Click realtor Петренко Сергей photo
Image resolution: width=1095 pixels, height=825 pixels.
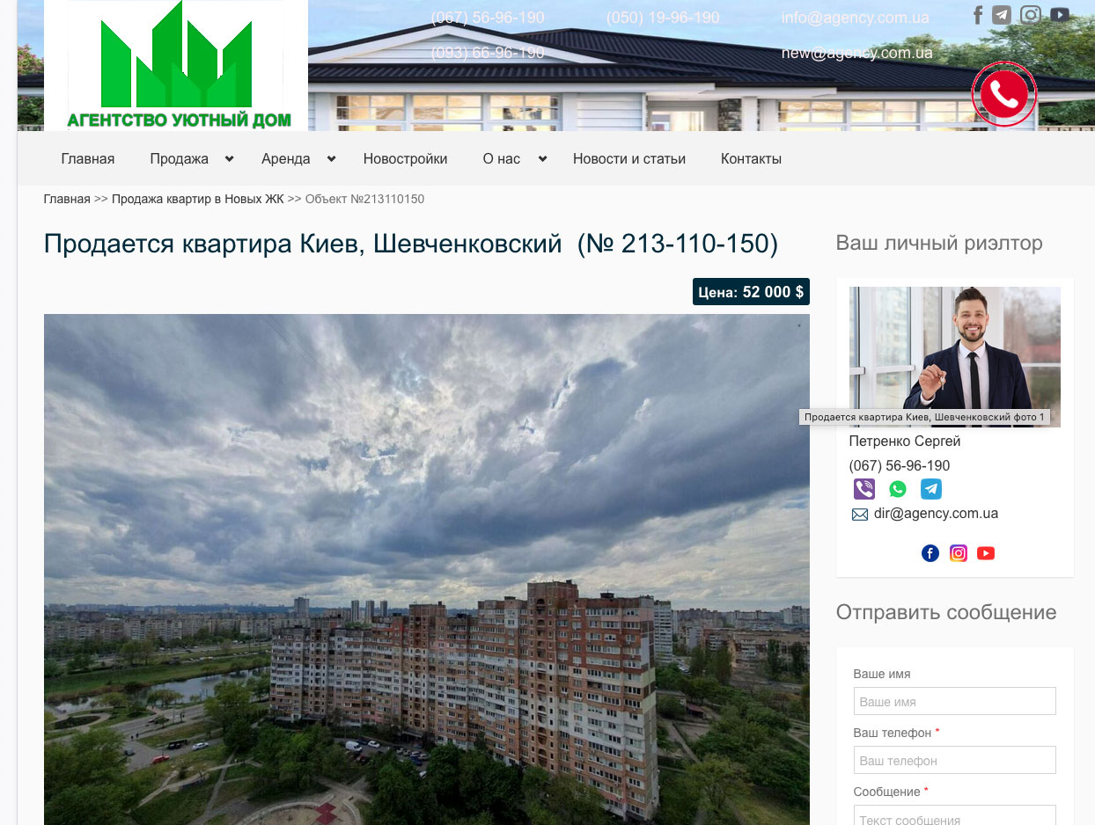coord(954,356)
